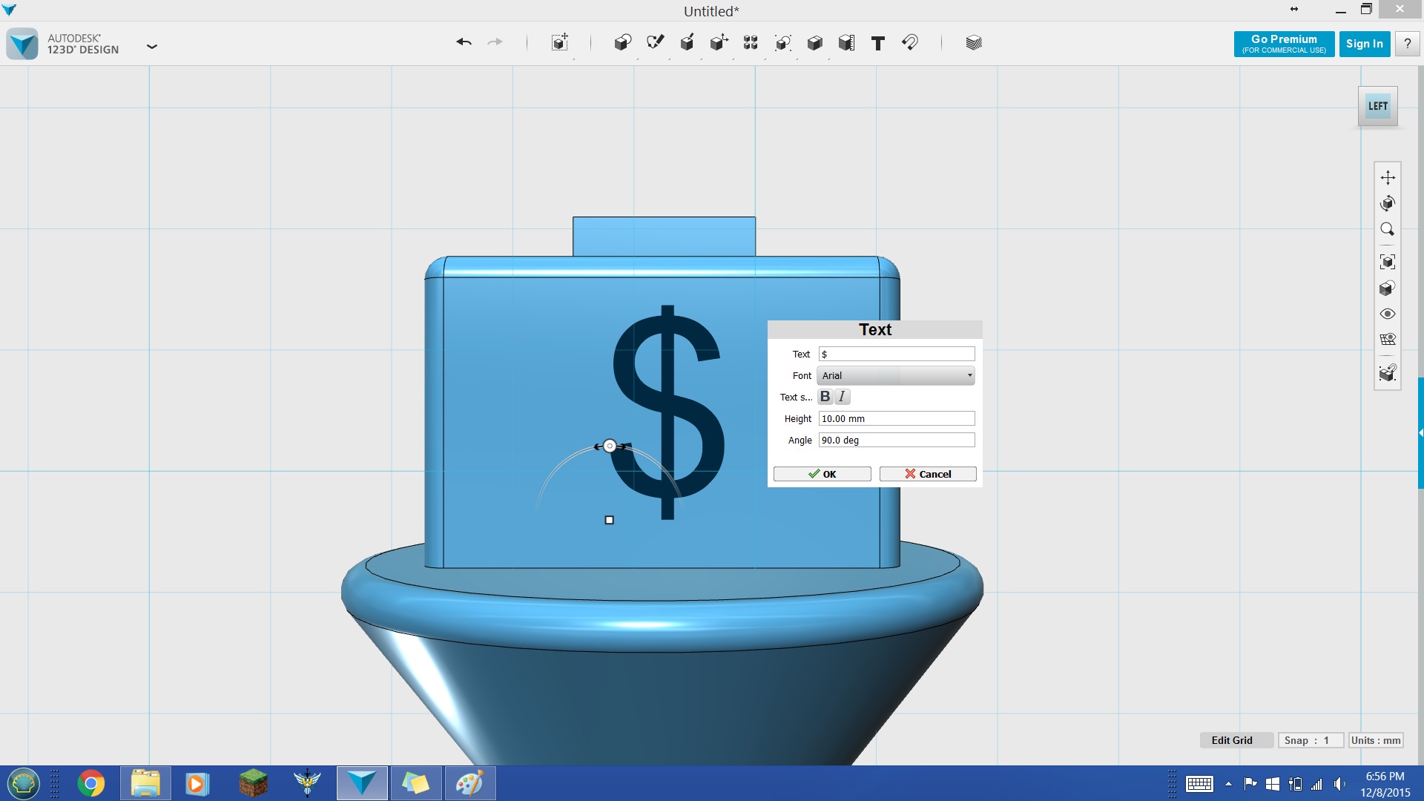
Task: Click the Undo arrow
Action: coord(464,42)
